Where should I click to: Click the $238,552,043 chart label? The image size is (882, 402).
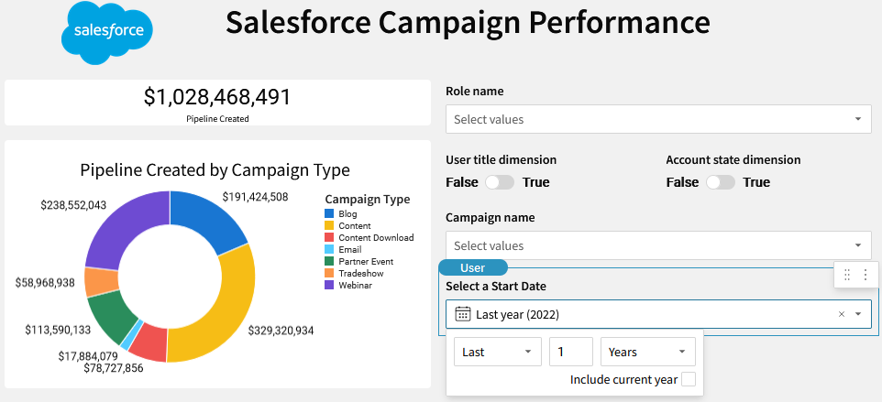tap(73, 205)
